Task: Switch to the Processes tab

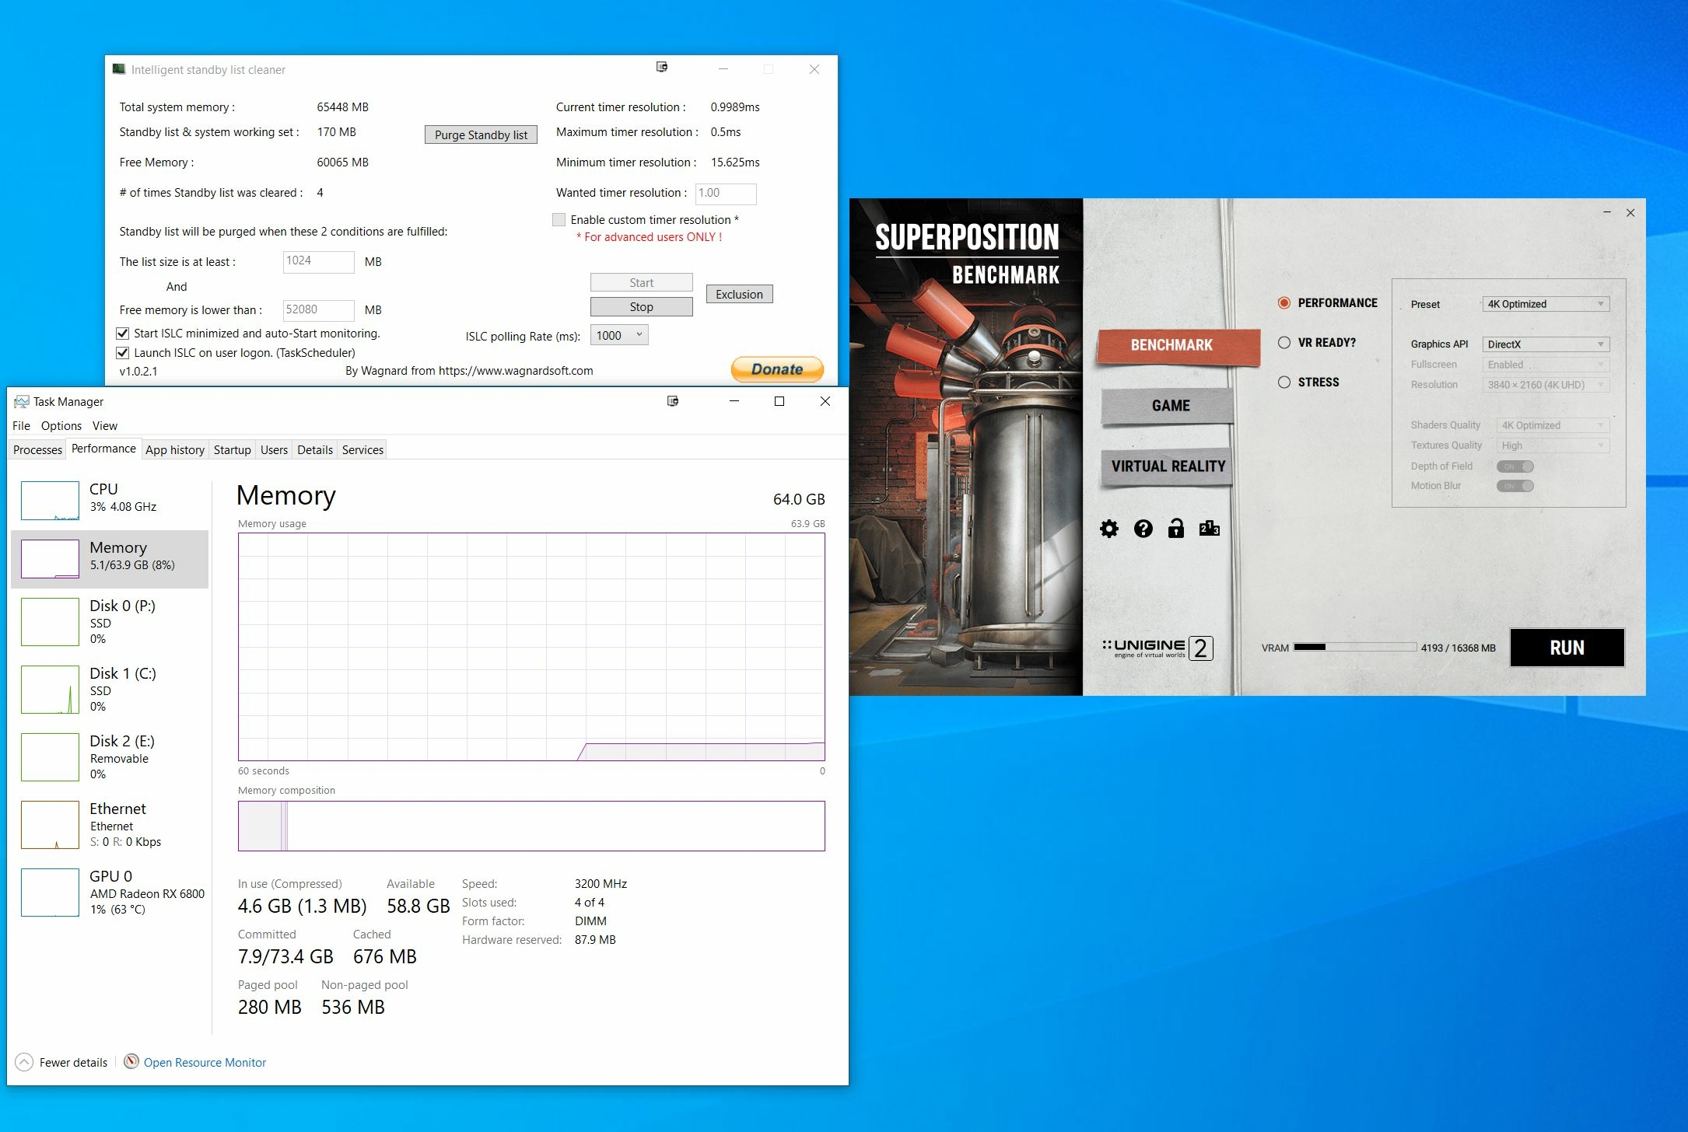Action: 37,450
